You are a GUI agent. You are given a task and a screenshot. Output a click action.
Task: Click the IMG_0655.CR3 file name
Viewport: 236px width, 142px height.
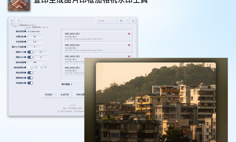click(x=72, y=56)
